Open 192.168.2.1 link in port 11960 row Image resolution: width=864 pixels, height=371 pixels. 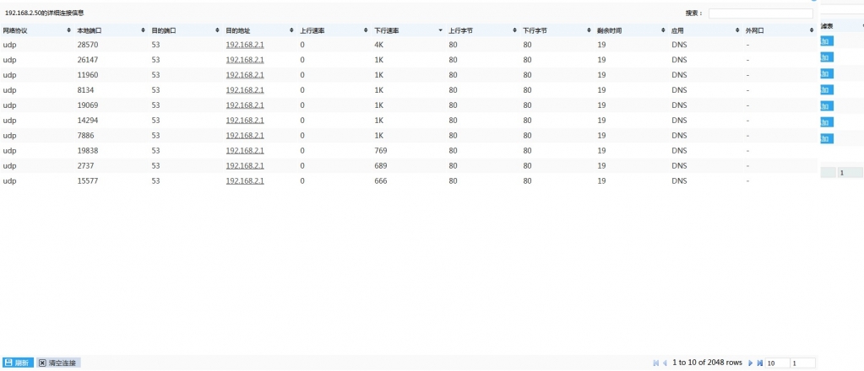245,75
